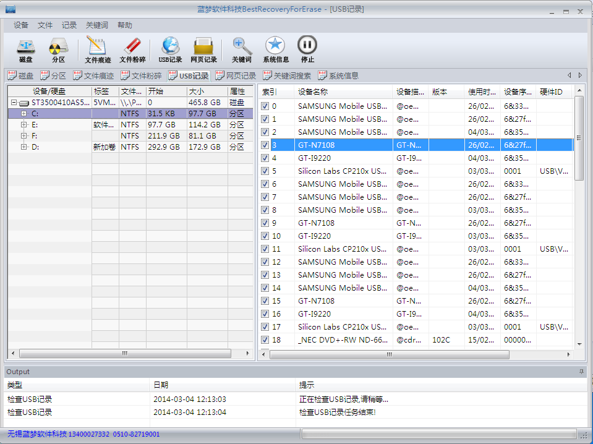The height and width of the screenshot is (444, 593).
Task: Open the 关键词搜索 tab
Action: pyautogui.click(x=287, y=75)
